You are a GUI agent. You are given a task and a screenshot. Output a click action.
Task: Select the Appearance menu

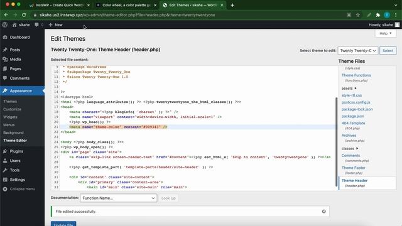tap(23, 90)
